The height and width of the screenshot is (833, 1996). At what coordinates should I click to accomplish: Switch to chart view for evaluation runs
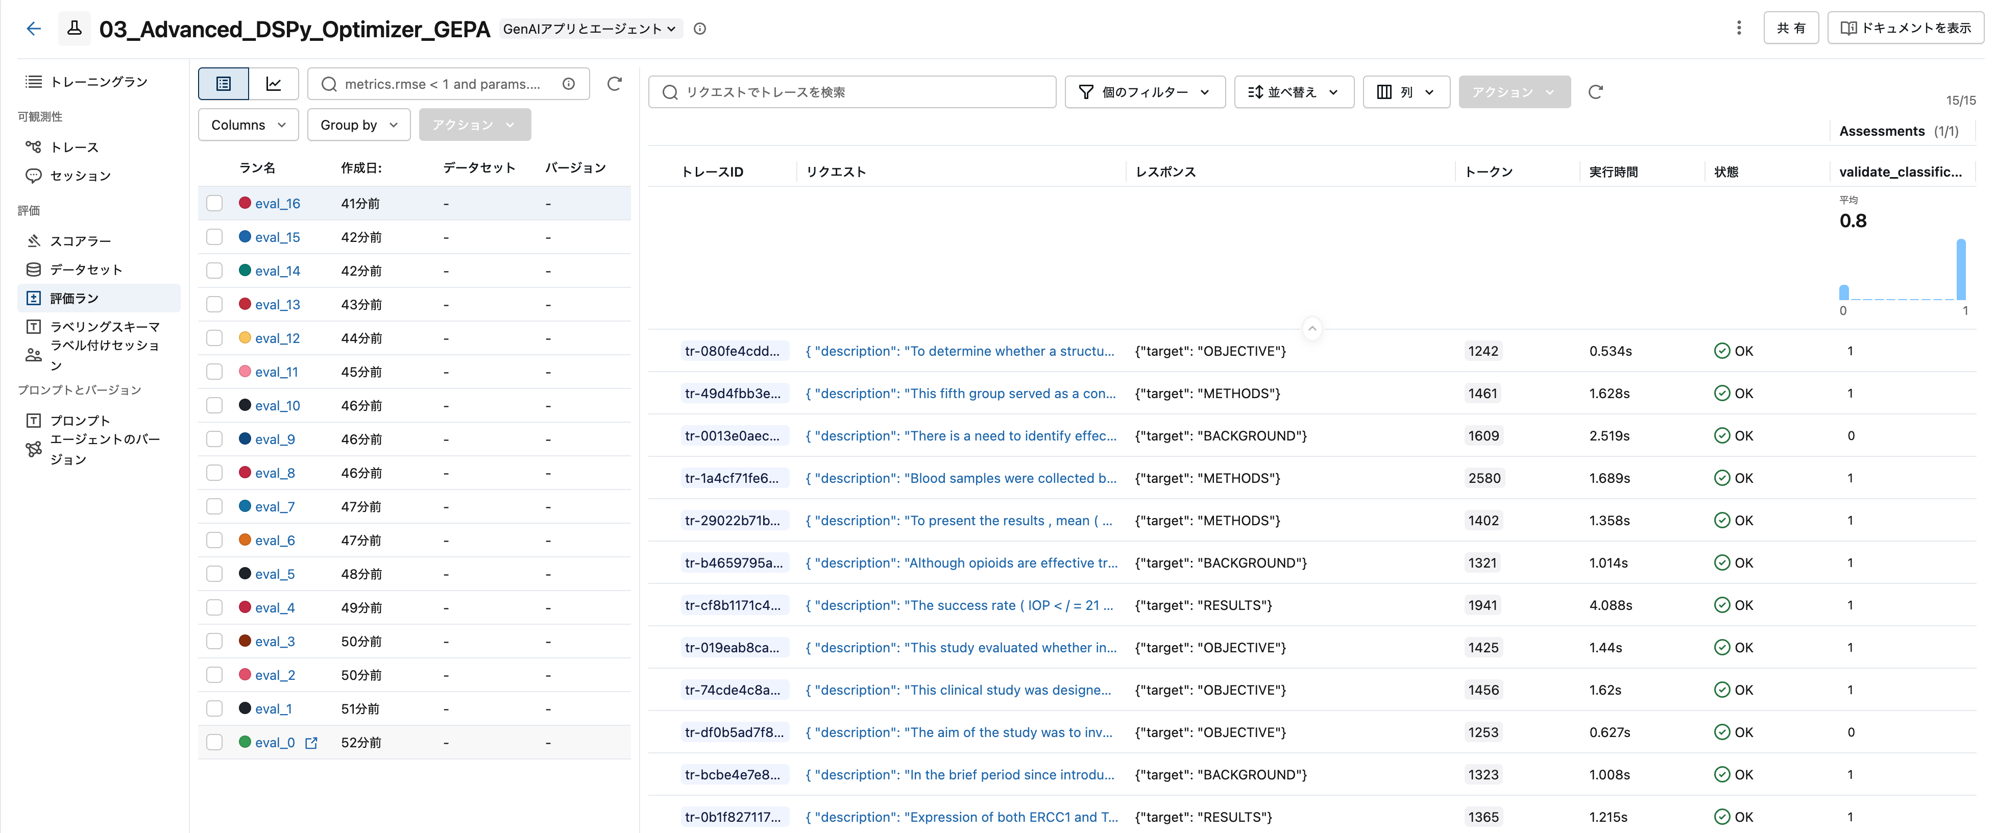tap(273, 84)
